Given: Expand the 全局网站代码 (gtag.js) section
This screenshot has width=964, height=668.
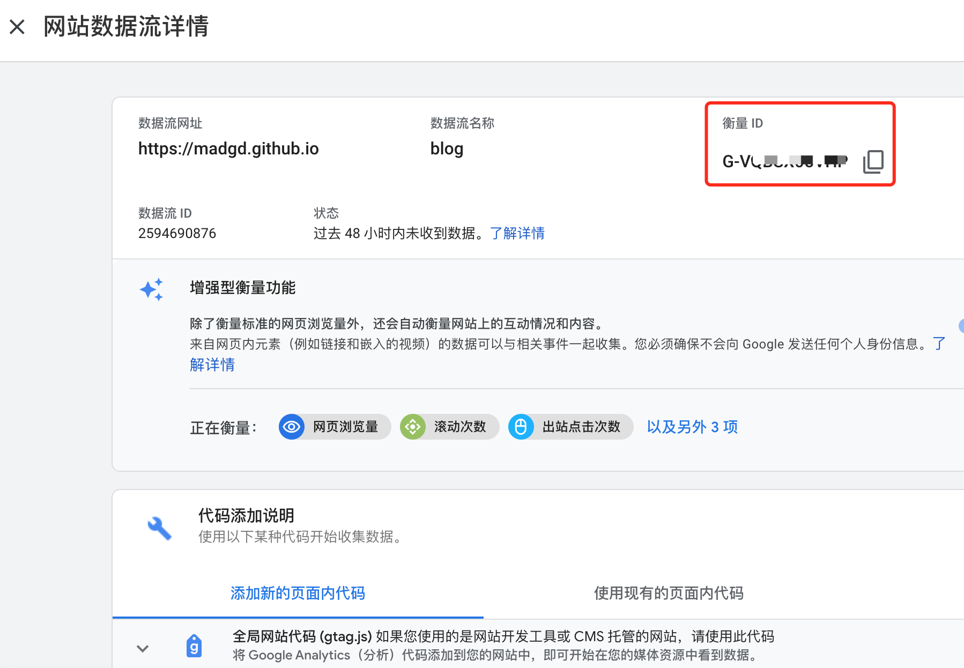Looking at the screenshot, I should pos(143,648).
